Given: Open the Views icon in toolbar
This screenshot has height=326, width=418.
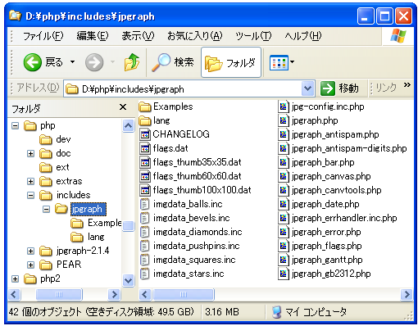Looking at the screenshot, I should (x=279, y=63).
